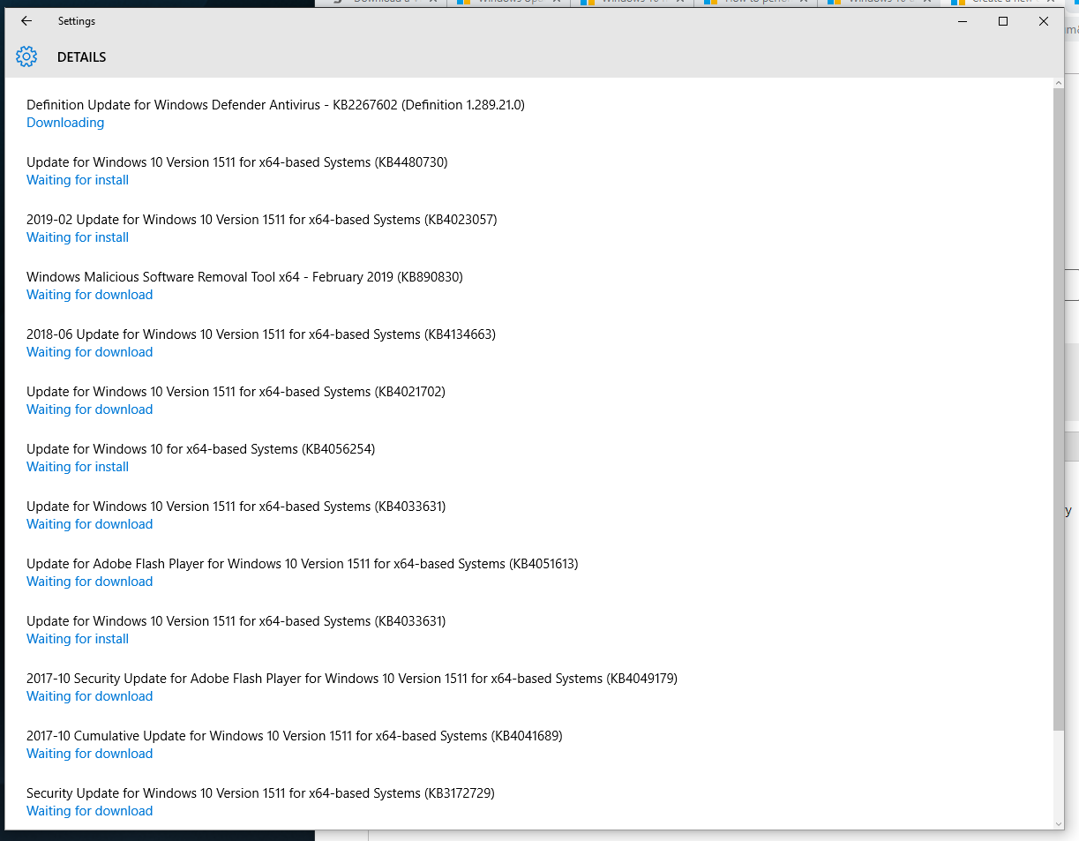Click Waiting for install under KB4033631
The height and width of the screenshot is (841, 1079).
(78, 639)
